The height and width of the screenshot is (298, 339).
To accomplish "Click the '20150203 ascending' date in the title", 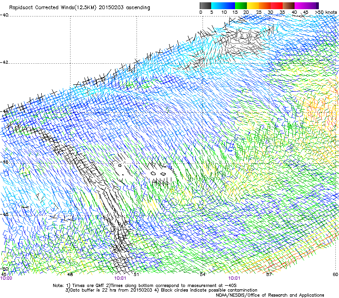I will tap(124, 8).
